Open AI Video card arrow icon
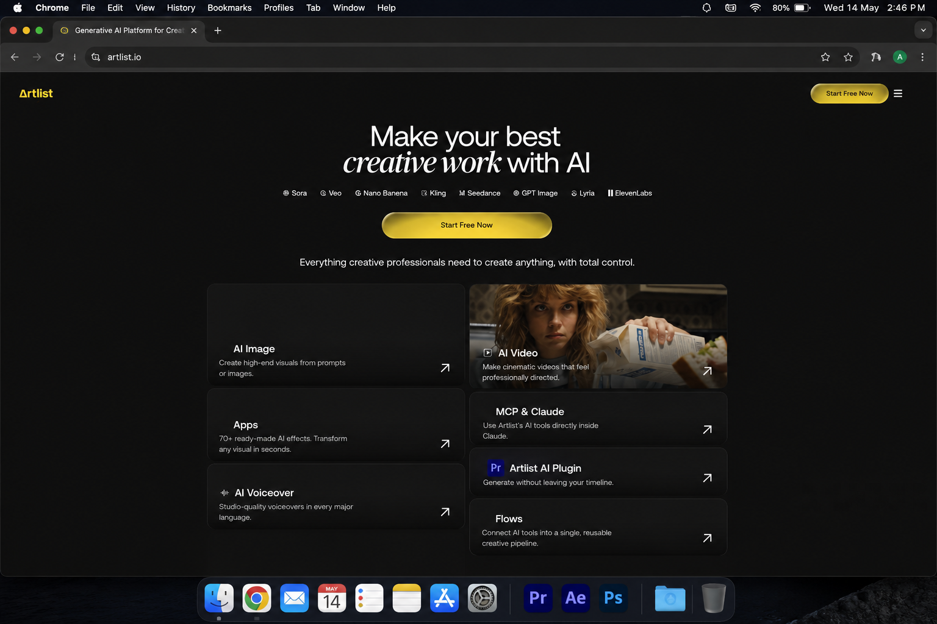Viewport: 937px width, 624px height. [x=708, y=370]
